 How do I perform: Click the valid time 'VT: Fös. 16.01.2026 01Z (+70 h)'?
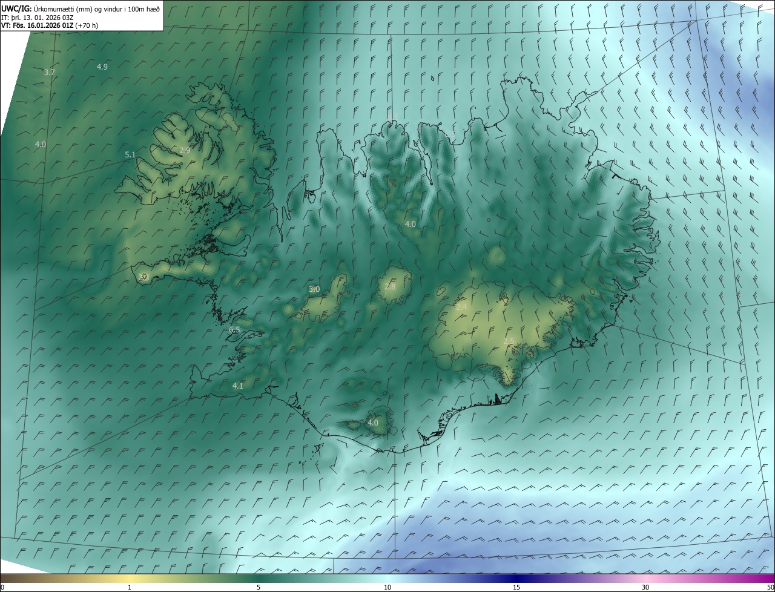[50, 25]
